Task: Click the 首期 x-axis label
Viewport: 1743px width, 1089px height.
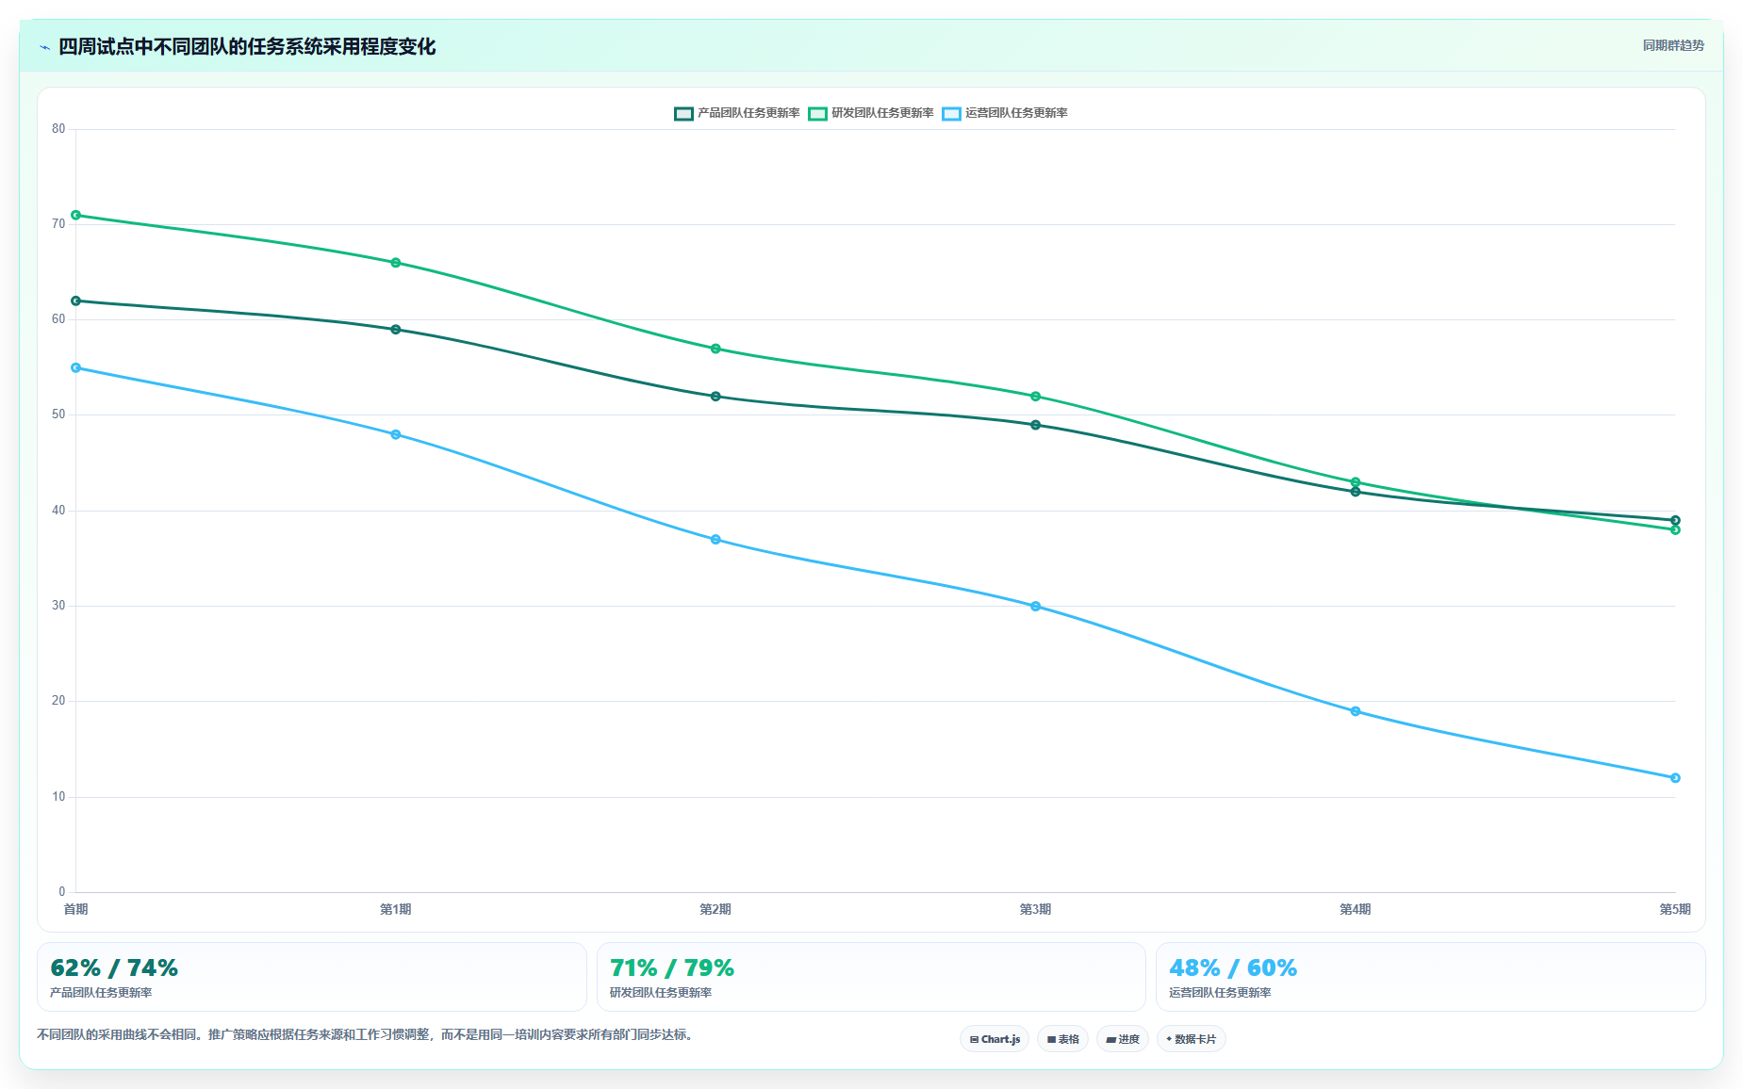Action: [76, 909]
